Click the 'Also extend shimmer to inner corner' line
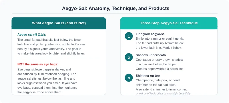The height and width of the screenshot is (103, 229). [161, 89]
